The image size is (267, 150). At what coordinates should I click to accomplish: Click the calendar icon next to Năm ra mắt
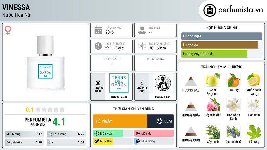point(98,30)
